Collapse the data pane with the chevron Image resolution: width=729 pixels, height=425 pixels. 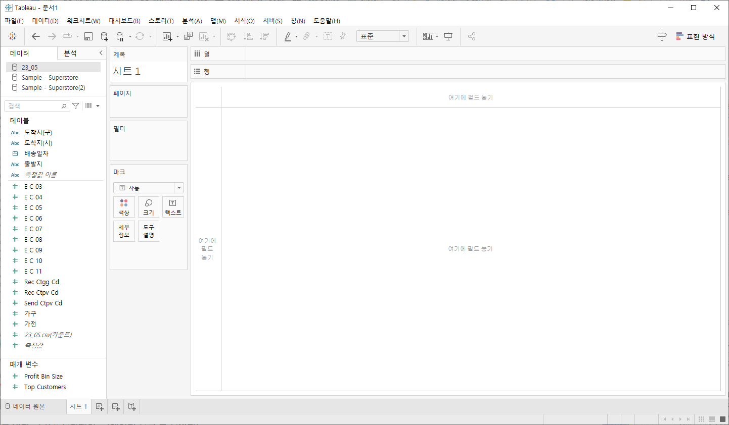[101, 53]
